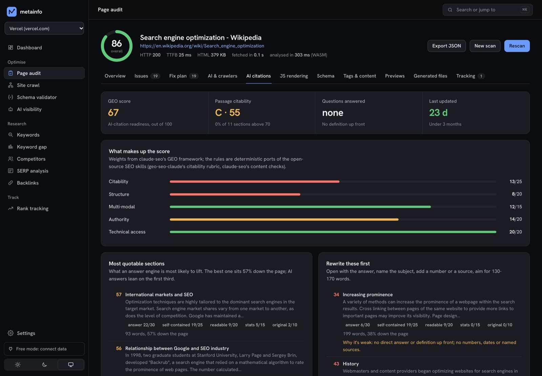542x376 pixels.
Task: Open the Fix plan tab
Action: tap(184, 76)
